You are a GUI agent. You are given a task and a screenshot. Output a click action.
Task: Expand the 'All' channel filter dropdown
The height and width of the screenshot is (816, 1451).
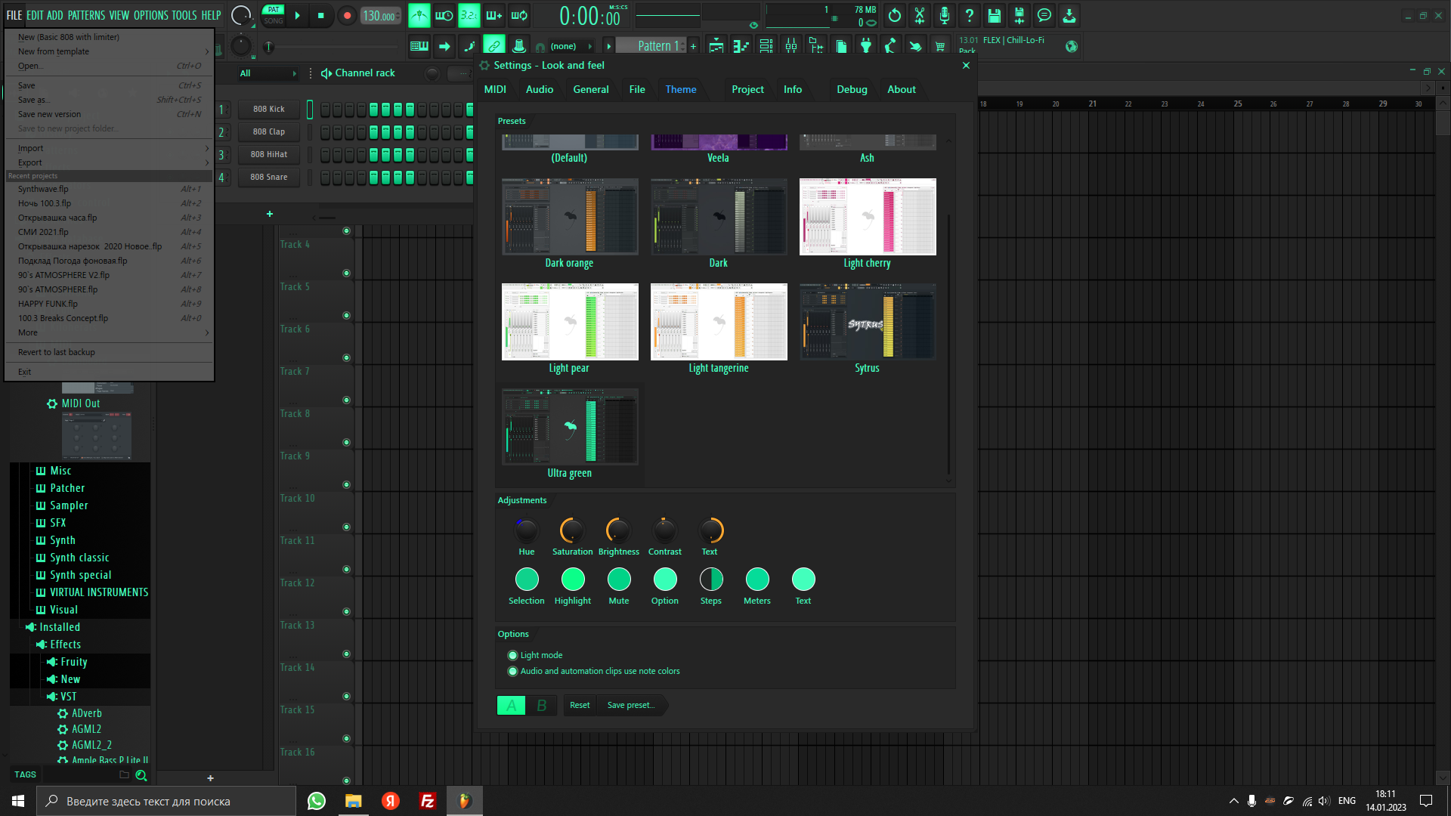pyautogui.click(x=268, y=73)
